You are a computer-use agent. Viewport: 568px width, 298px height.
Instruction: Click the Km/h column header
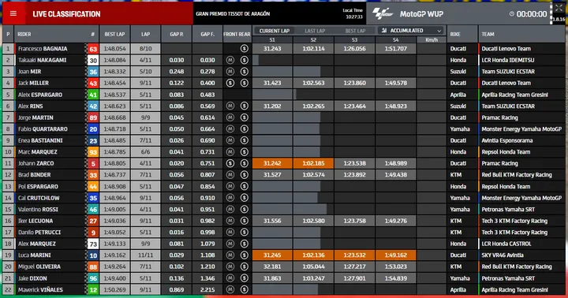[x=432, y=40]
